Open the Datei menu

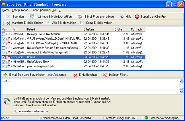pos(6,10)
